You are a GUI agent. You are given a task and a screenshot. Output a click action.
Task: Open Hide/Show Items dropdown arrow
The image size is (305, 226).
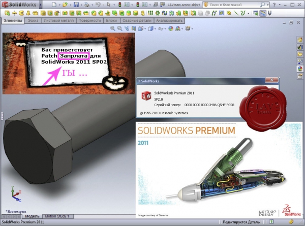point(165,29)
